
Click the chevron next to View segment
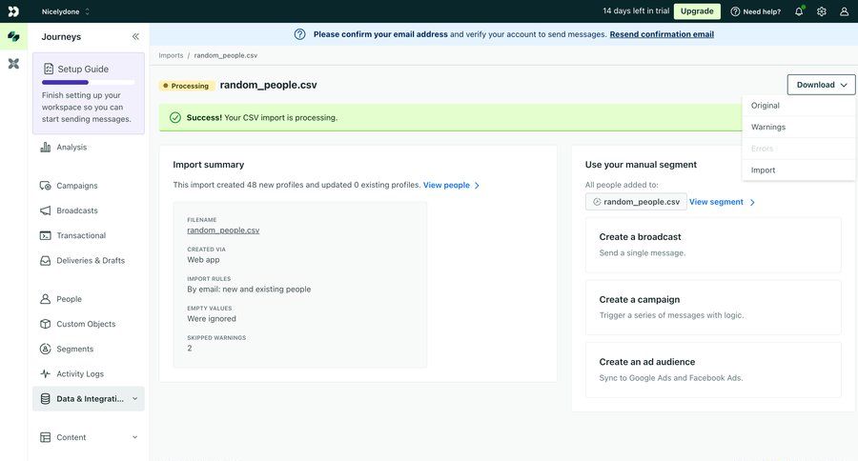coord(752,202)
